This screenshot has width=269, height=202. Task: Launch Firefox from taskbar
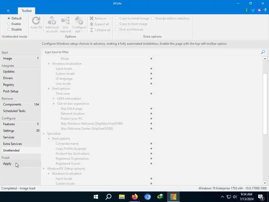[135, 197]
